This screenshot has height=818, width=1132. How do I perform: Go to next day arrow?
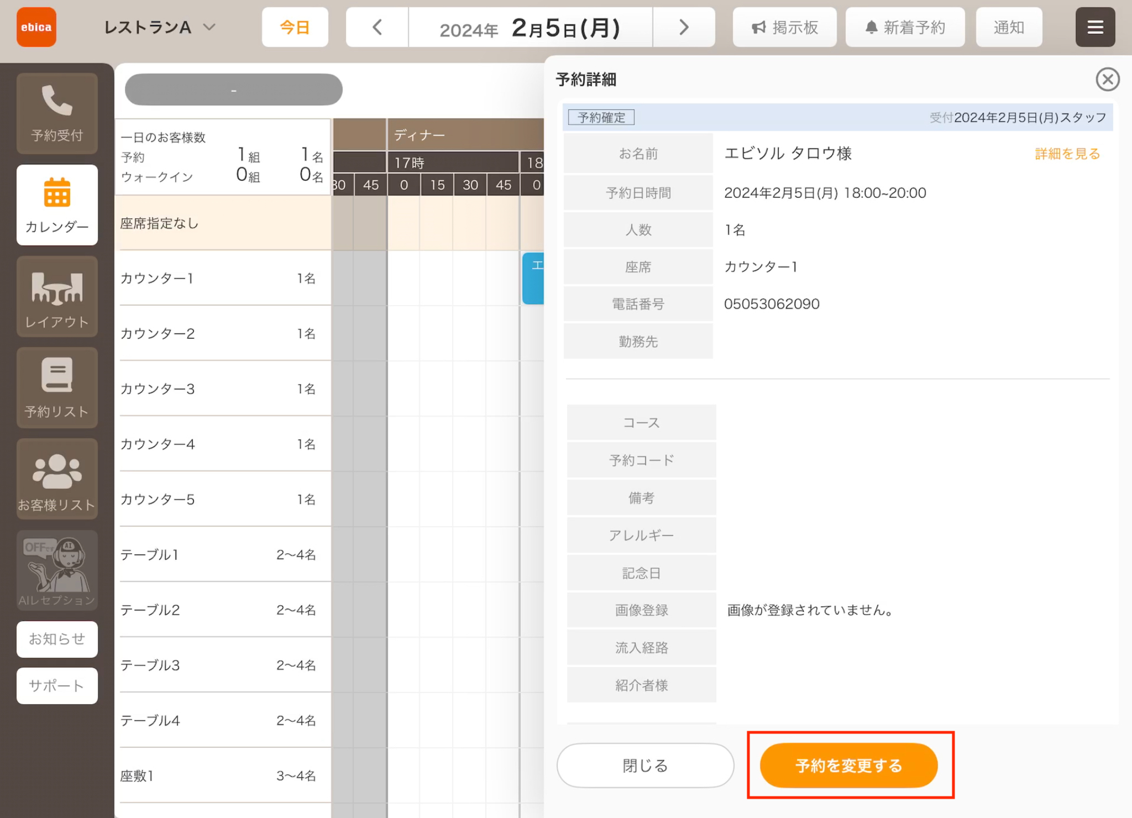pos(684,27)
